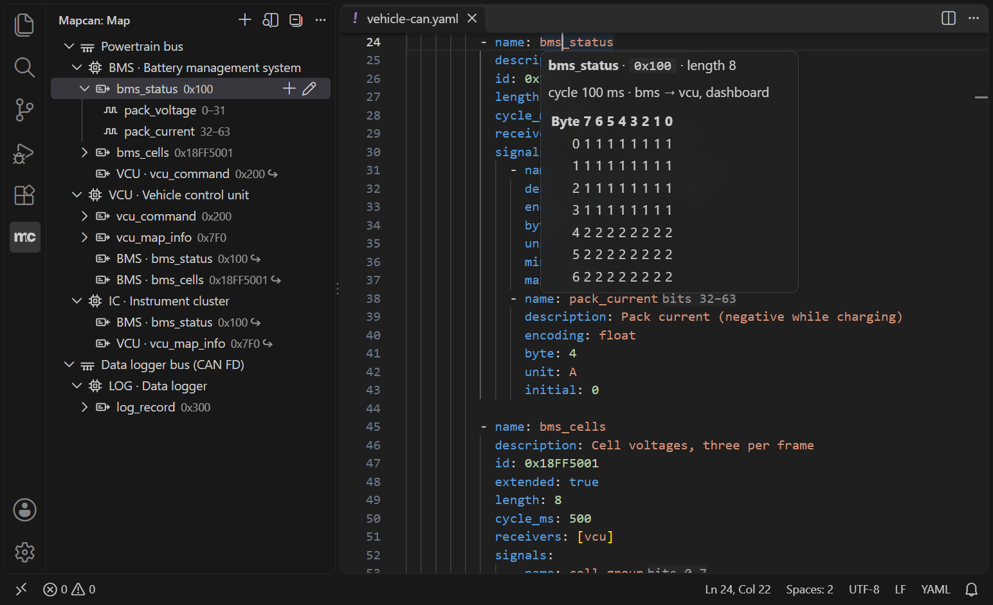Collapse the BMS Battery management system node
The image size is (993, 605).
pos(77,68)
